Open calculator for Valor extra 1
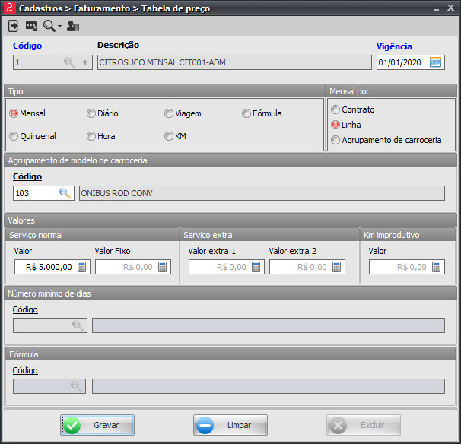The width and height of the screenshot is (461, 444). tap(256, 267)
